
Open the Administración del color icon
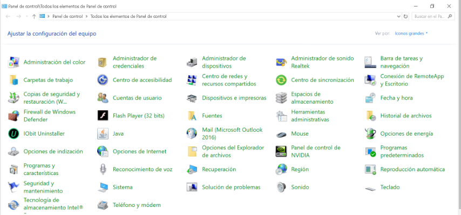pyautogui.click(x=13, y=62)
